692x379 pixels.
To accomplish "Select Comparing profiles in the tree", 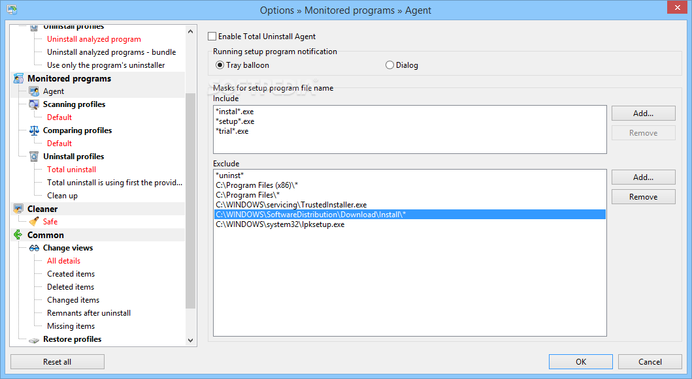I will 77,130.
